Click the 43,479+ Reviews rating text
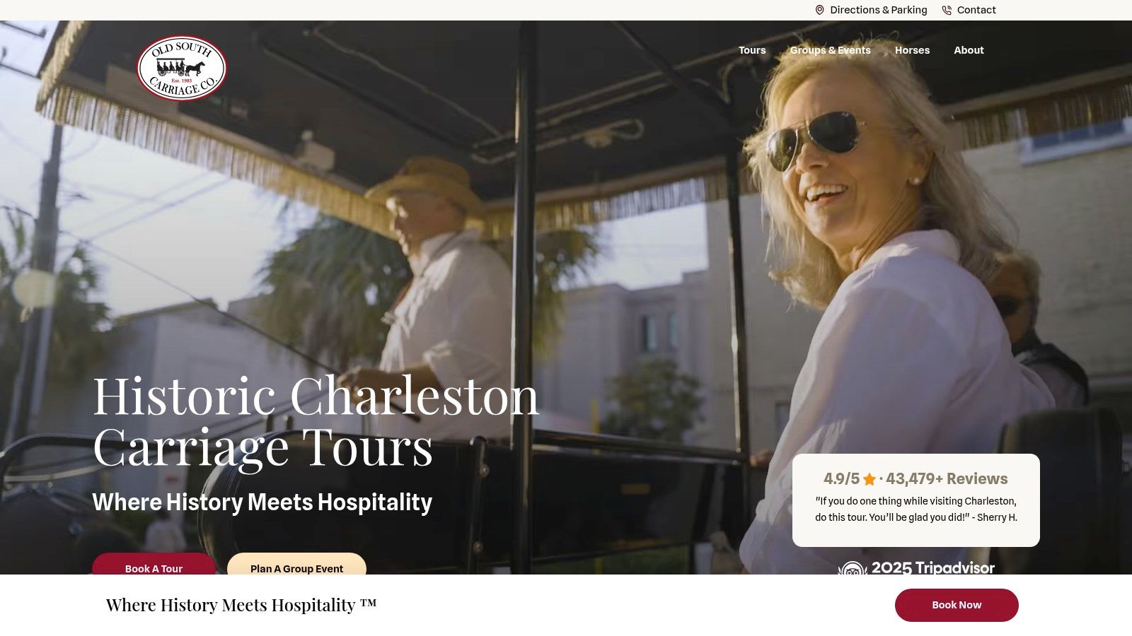Screen dimensions: 1132x636 click(x=947, y=478)
